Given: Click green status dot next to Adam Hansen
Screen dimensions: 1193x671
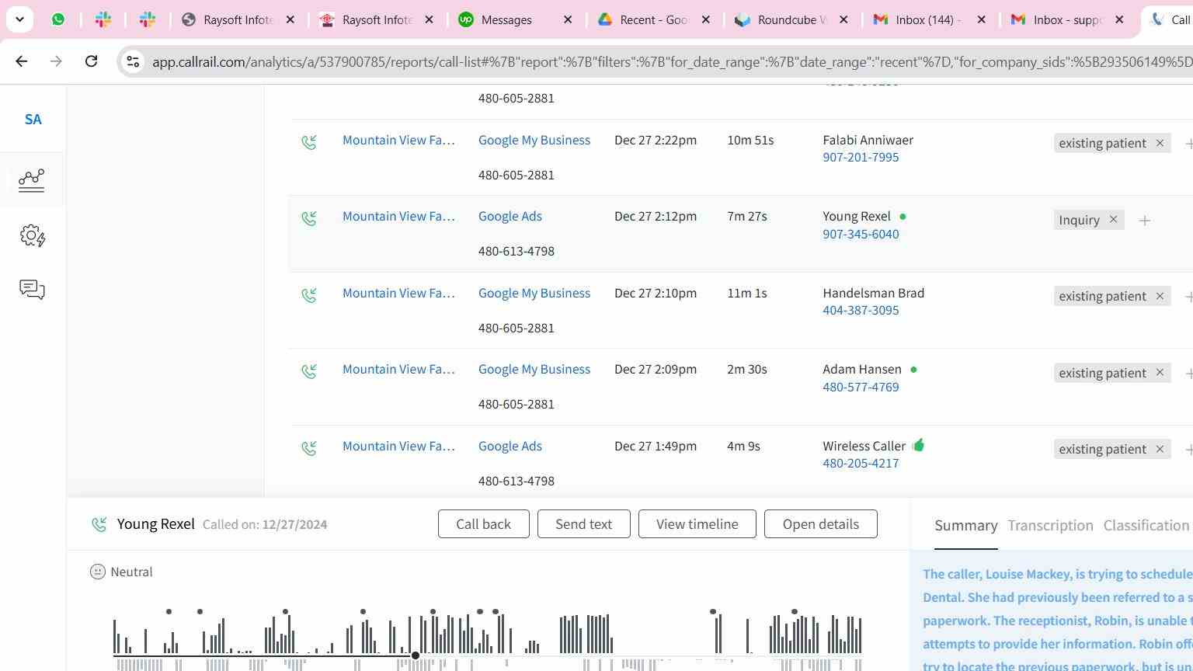Looking at the screenshot, I should tap(913, 370).
